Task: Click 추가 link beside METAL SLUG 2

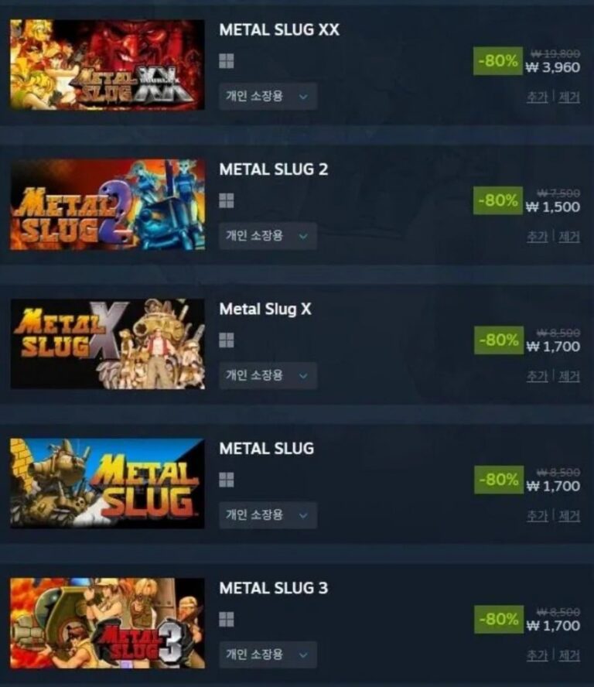Action: [x=537, y=237]
